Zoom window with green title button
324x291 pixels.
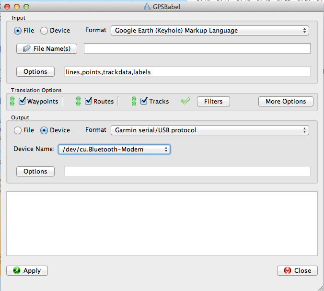click(26, 7)
